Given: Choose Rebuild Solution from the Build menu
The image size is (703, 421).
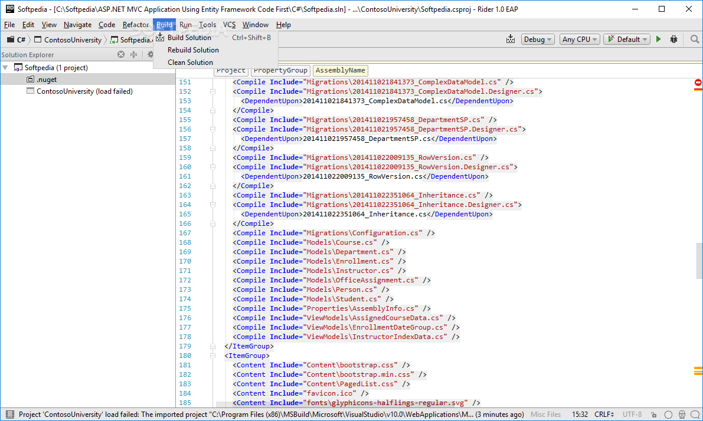Looking at the screenshot, I should pos(215,50).
